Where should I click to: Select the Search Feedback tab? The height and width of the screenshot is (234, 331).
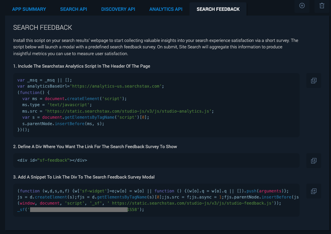pos(218,9)
